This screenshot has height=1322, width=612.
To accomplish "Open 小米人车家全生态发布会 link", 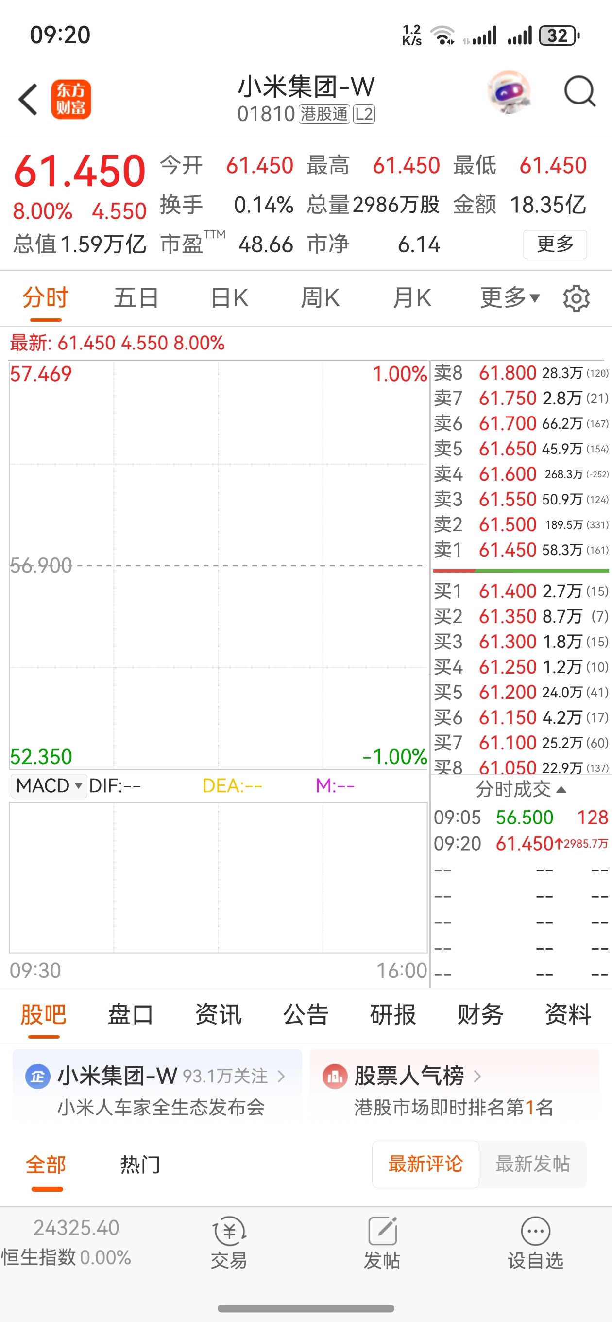I will coord(161,1108).
